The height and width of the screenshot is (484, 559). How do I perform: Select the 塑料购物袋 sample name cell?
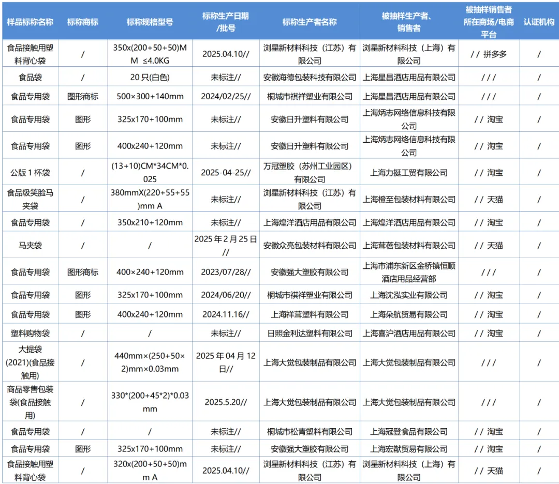point(30,334)
